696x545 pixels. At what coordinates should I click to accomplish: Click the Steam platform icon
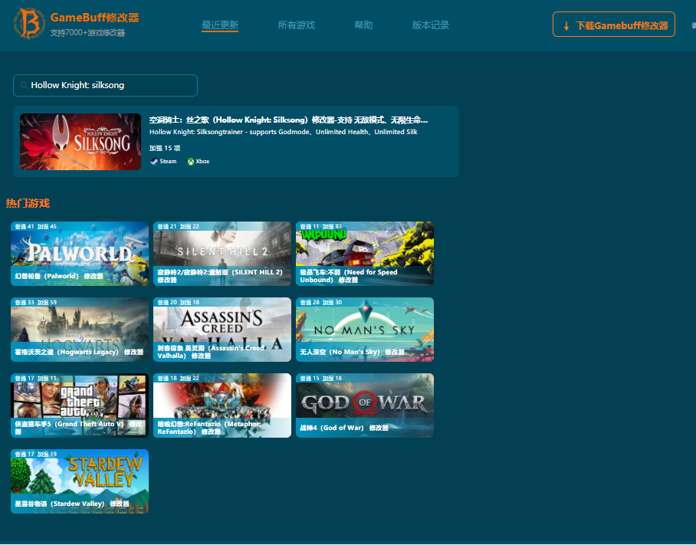pos(154,162)
